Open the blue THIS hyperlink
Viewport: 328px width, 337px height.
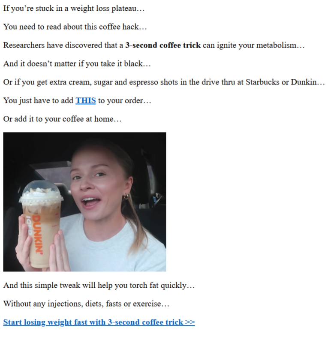tap(86, 100)
